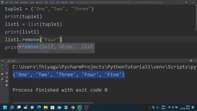The height and width of the screenshot is (111, 197).
Task: Open the Edit menu
Action: coord(11,2)
